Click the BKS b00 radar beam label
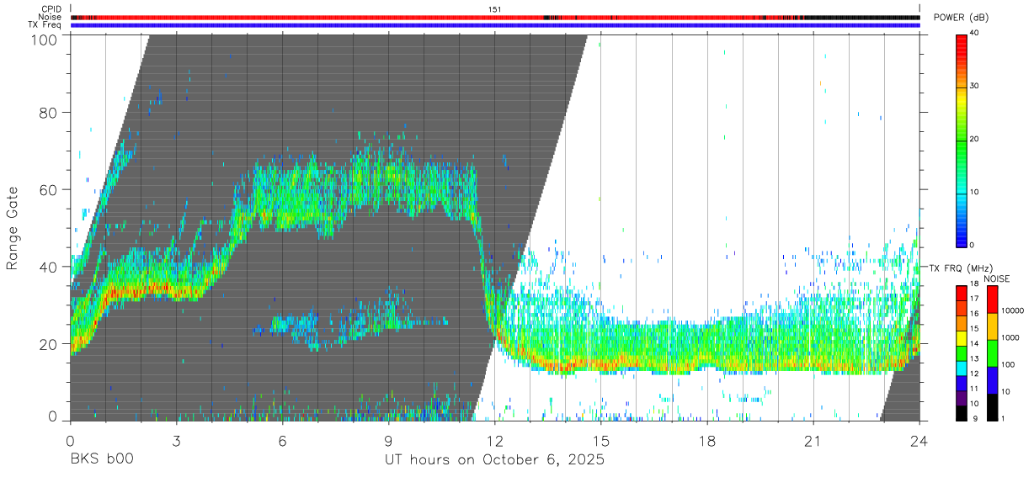The height and width of the screenshot is (477, 1034). [x=102, y=461]
